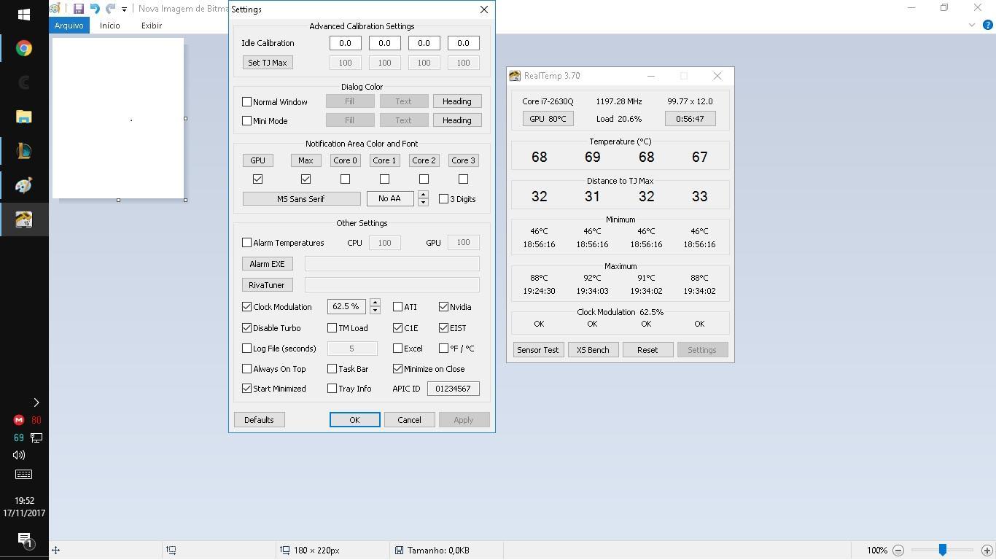Click the Defaults button

pos(259,420)
